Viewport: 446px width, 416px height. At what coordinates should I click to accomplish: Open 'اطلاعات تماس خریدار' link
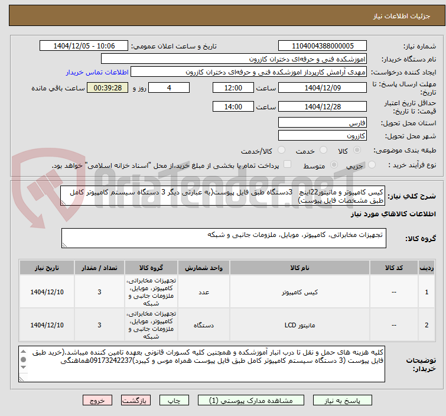coord(97,72)
